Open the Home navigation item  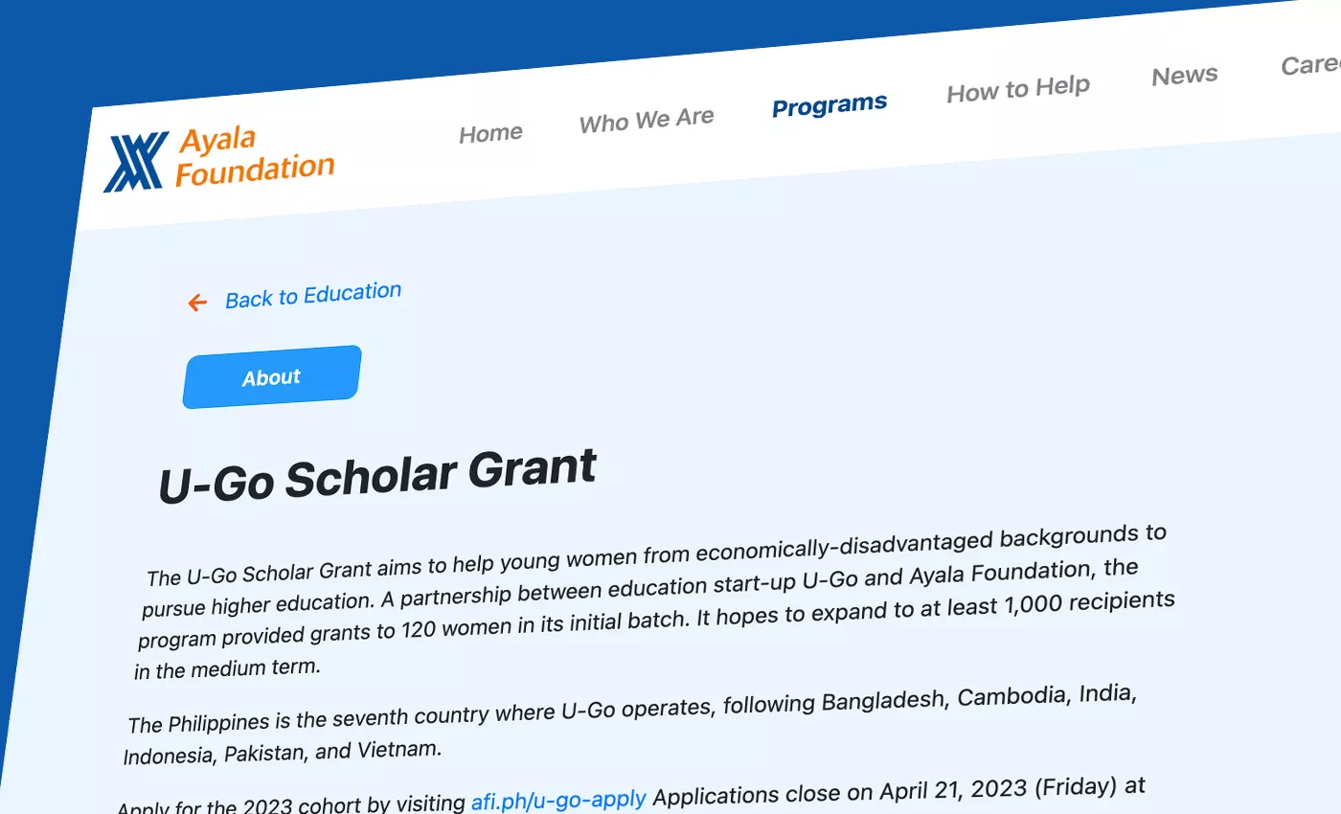[x=489, y=131]
